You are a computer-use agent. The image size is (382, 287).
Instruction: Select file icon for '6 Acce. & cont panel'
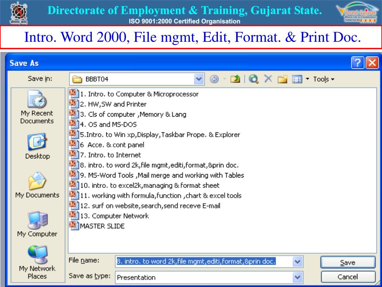tap(74, 145)
